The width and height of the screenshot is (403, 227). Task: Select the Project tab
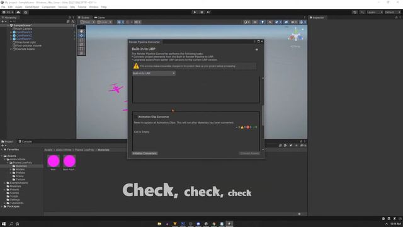(x=8, y=141)
